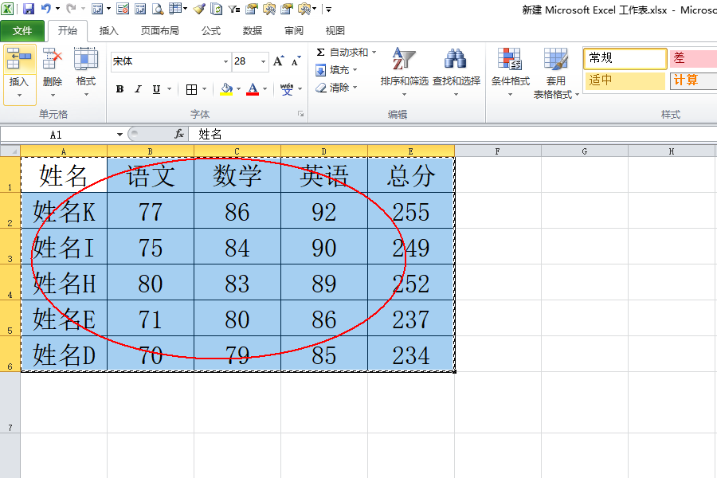Image resolution: width=717 pixels, height=478 pixels.
Task: Open the Name Box dropdown arrow
Action: tap(119, 135)
